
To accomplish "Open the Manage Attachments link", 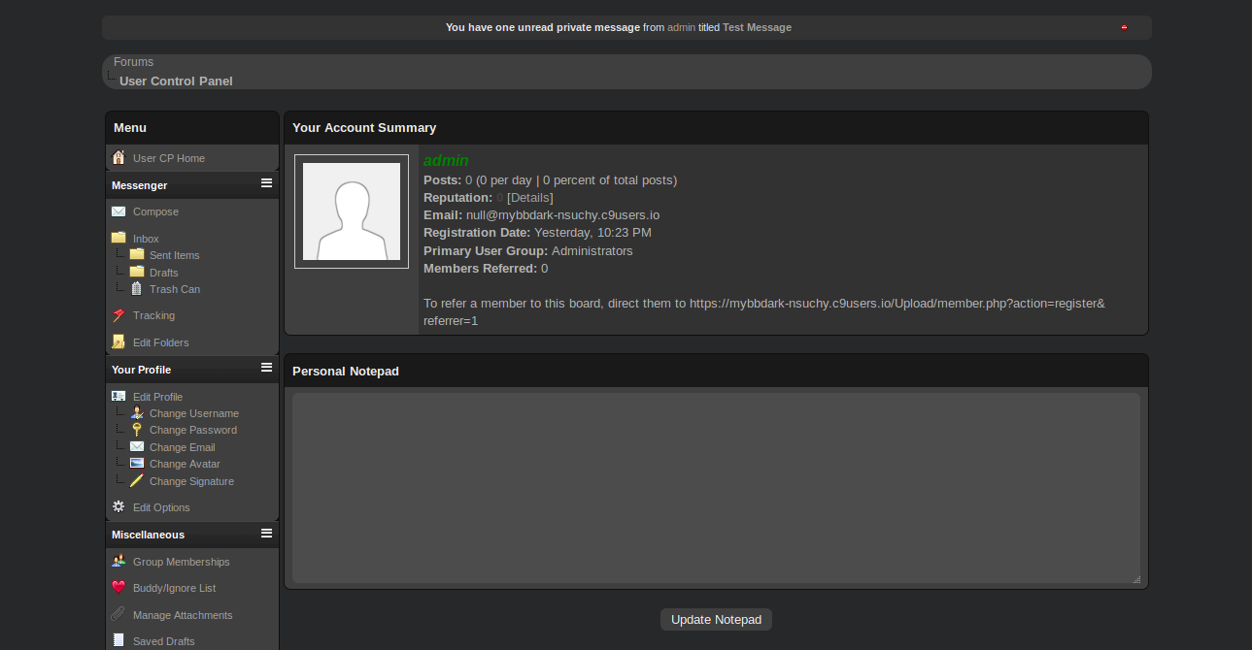I will tap(183, 615).
